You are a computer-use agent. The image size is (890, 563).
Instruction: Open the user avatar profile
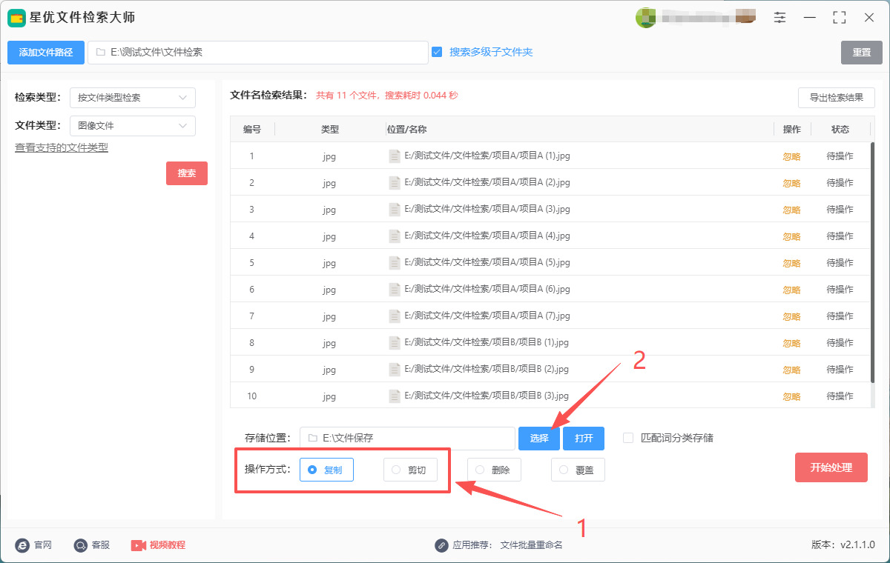(x=645, y=17)
